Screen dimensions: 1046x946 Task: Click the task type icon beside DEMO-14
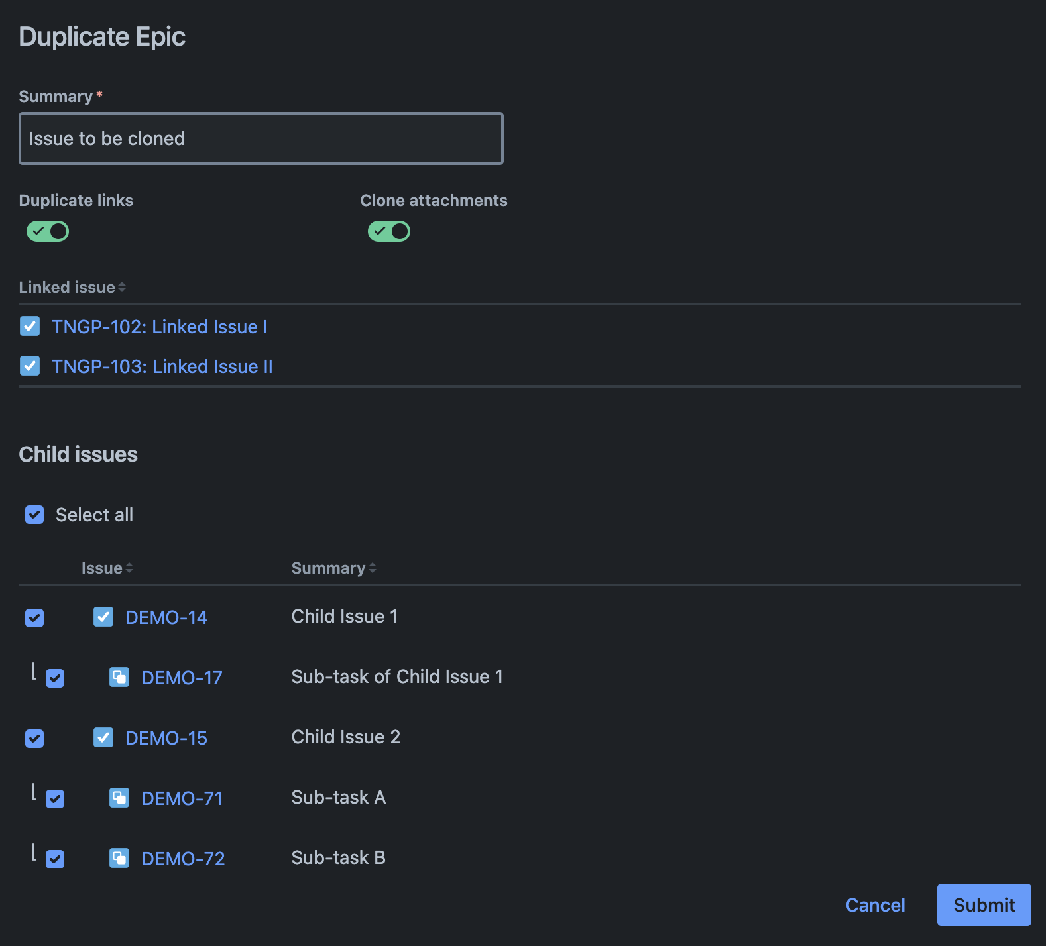pos(103,617)
